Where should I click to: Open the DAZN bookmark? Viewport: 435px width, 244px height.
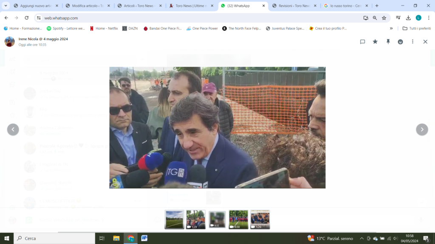point(130,28)
